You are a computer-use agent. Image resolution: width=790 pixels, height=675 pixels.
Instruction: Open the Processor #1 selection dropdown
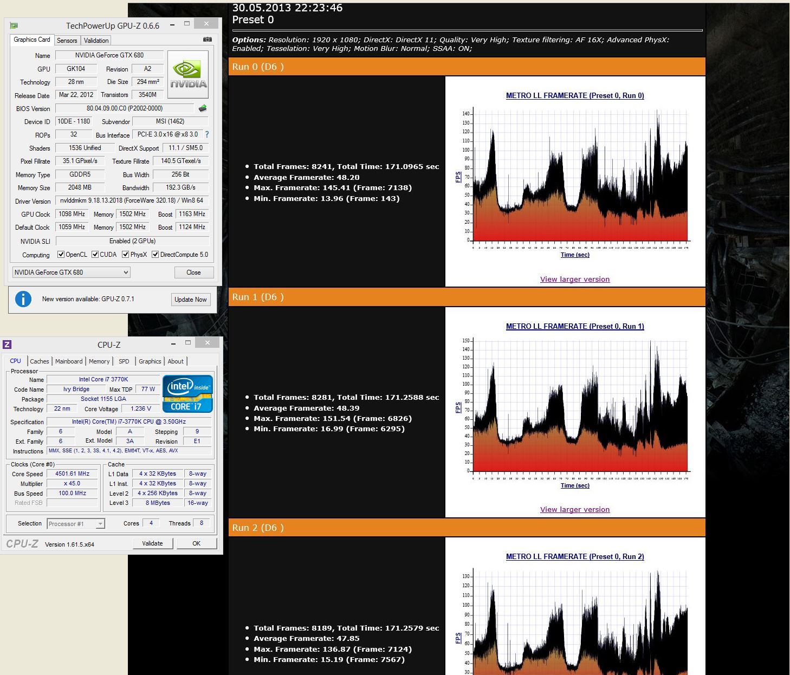76,524
